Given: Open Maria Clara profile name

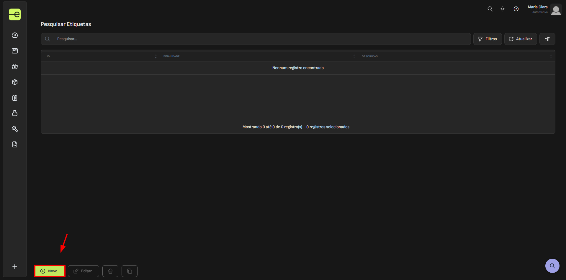Looking at the screenshot, I should tap(538, 7).
